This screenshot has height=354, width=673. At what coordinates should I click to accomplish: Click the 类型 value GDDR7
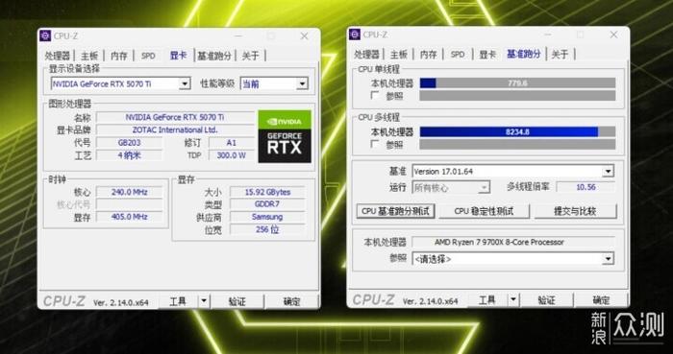(267, 204)
